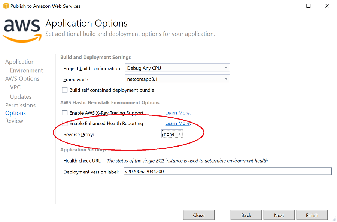Open Learn More about Enhanced Health Reporting

177,123
